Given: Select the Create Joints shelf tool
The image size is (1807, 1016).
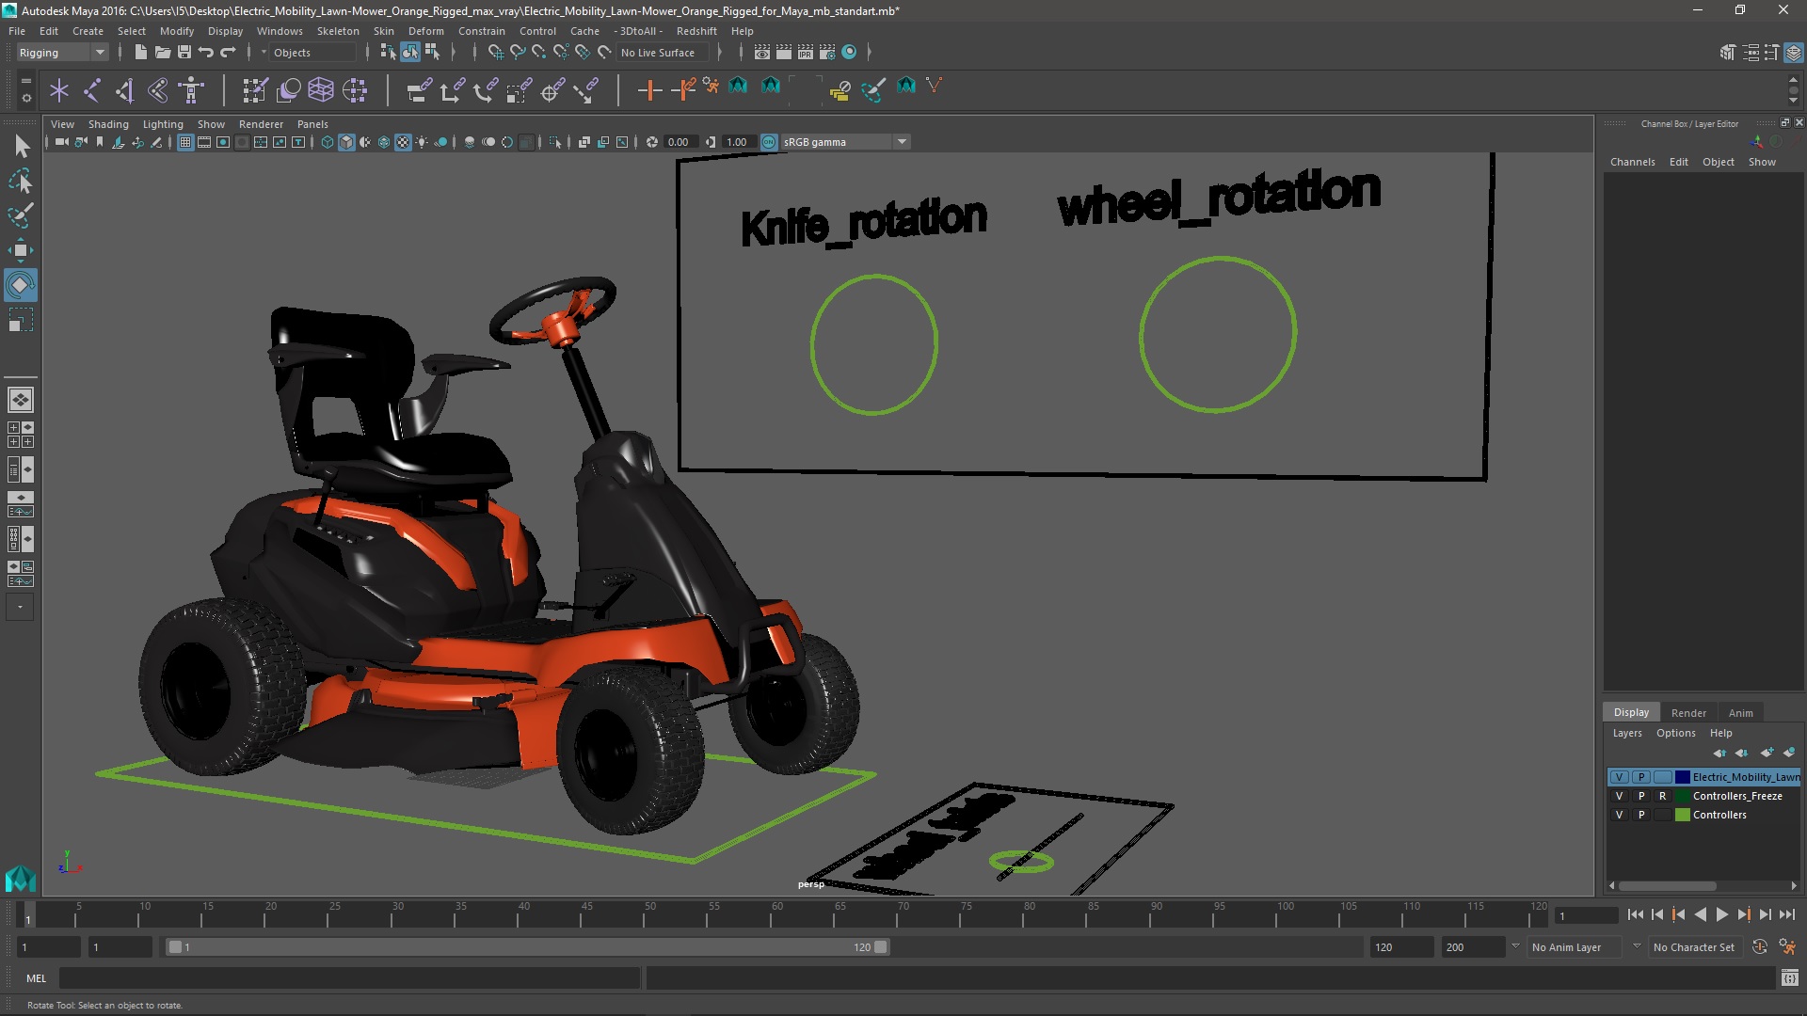Looking at the screenshot, I should click(92, 90).
